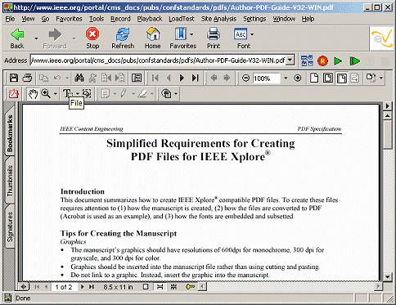Click the green step-play button

tap(354, 61)
